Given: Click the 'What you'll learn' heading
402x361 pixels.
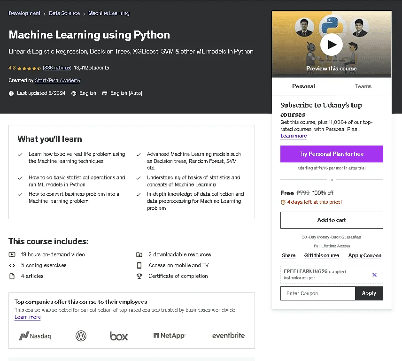Looking at the screenshot, I should tap(50, 139).
